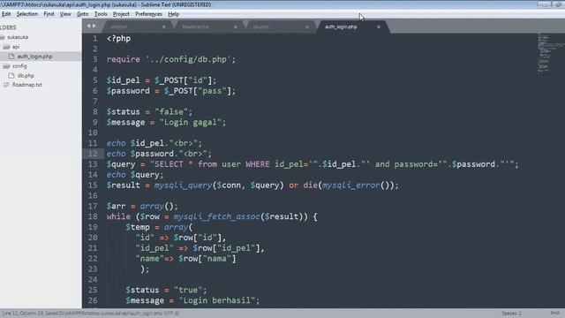Click the $status = "false" line

[x=149, y=112]
